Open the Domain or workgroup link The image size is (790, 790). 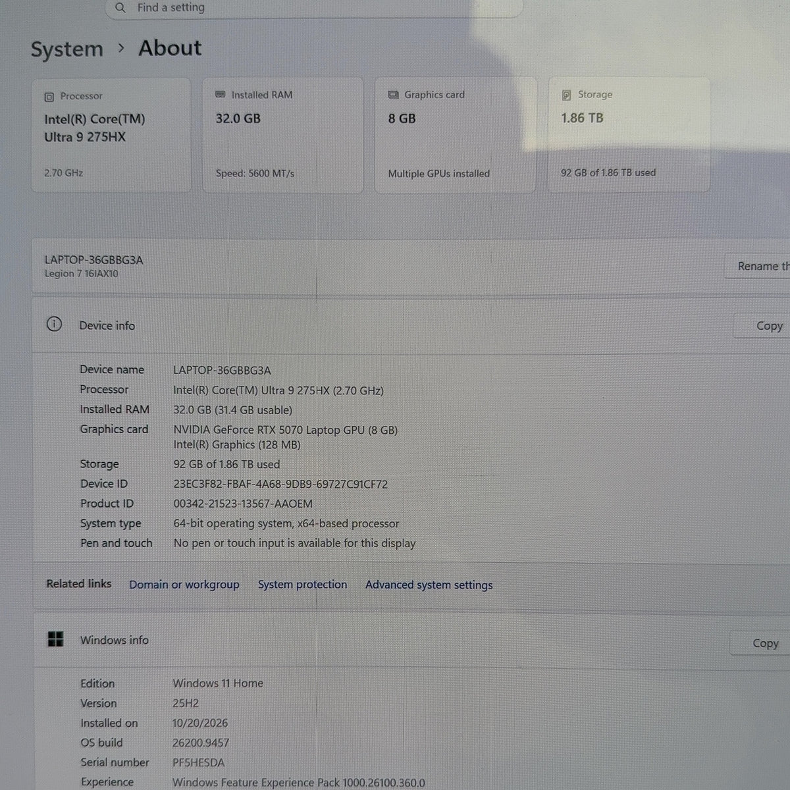tap(184, 585)
